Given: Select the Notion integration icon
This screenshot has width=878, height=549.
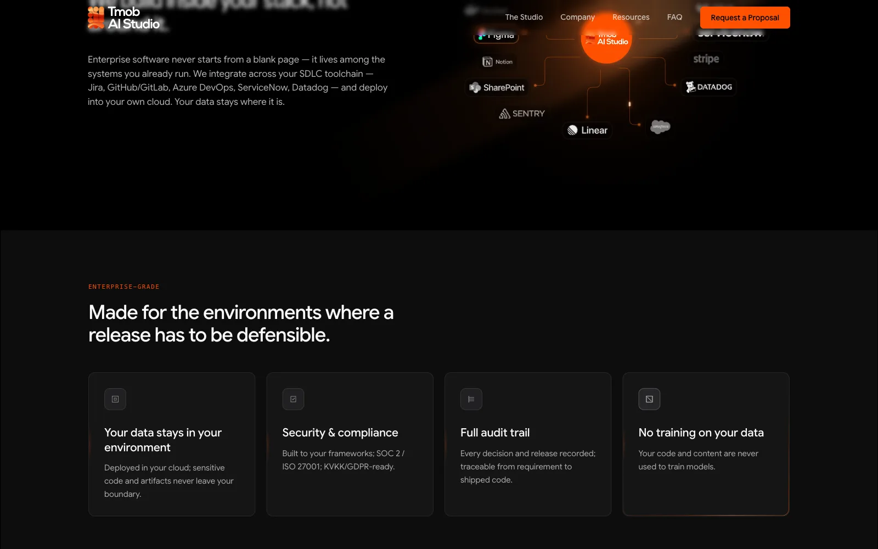Looking at the screenshot, I should 497,62.
